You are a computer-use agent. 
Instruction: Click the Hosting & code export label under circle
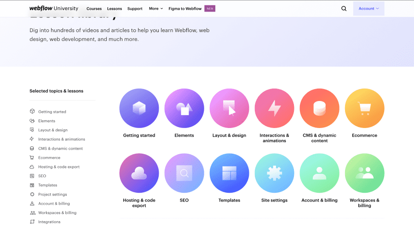(x=139, y=203)
